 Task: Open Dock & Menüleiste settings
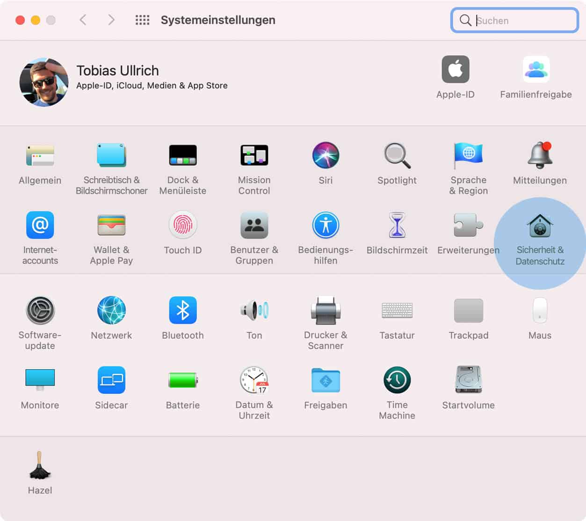point(183,156)
